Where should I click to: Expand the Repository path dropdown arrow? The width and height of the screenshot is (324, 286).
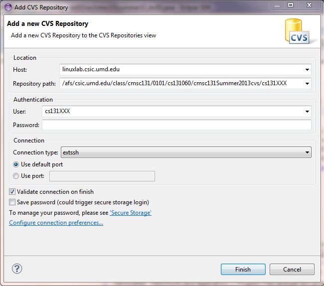pyautogui.click(x=307, y=83)
